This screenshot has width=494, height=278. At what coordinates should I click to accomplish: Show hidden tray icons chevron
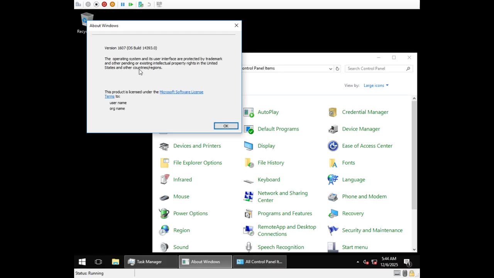click(x=358, y=262)
